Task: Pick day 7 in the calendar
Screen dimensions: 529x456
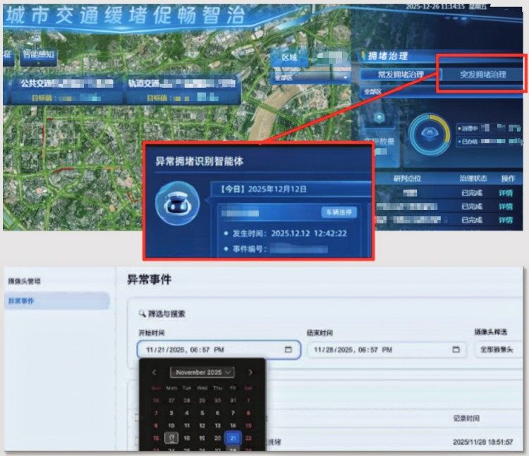Action: [x=233, y=413]
